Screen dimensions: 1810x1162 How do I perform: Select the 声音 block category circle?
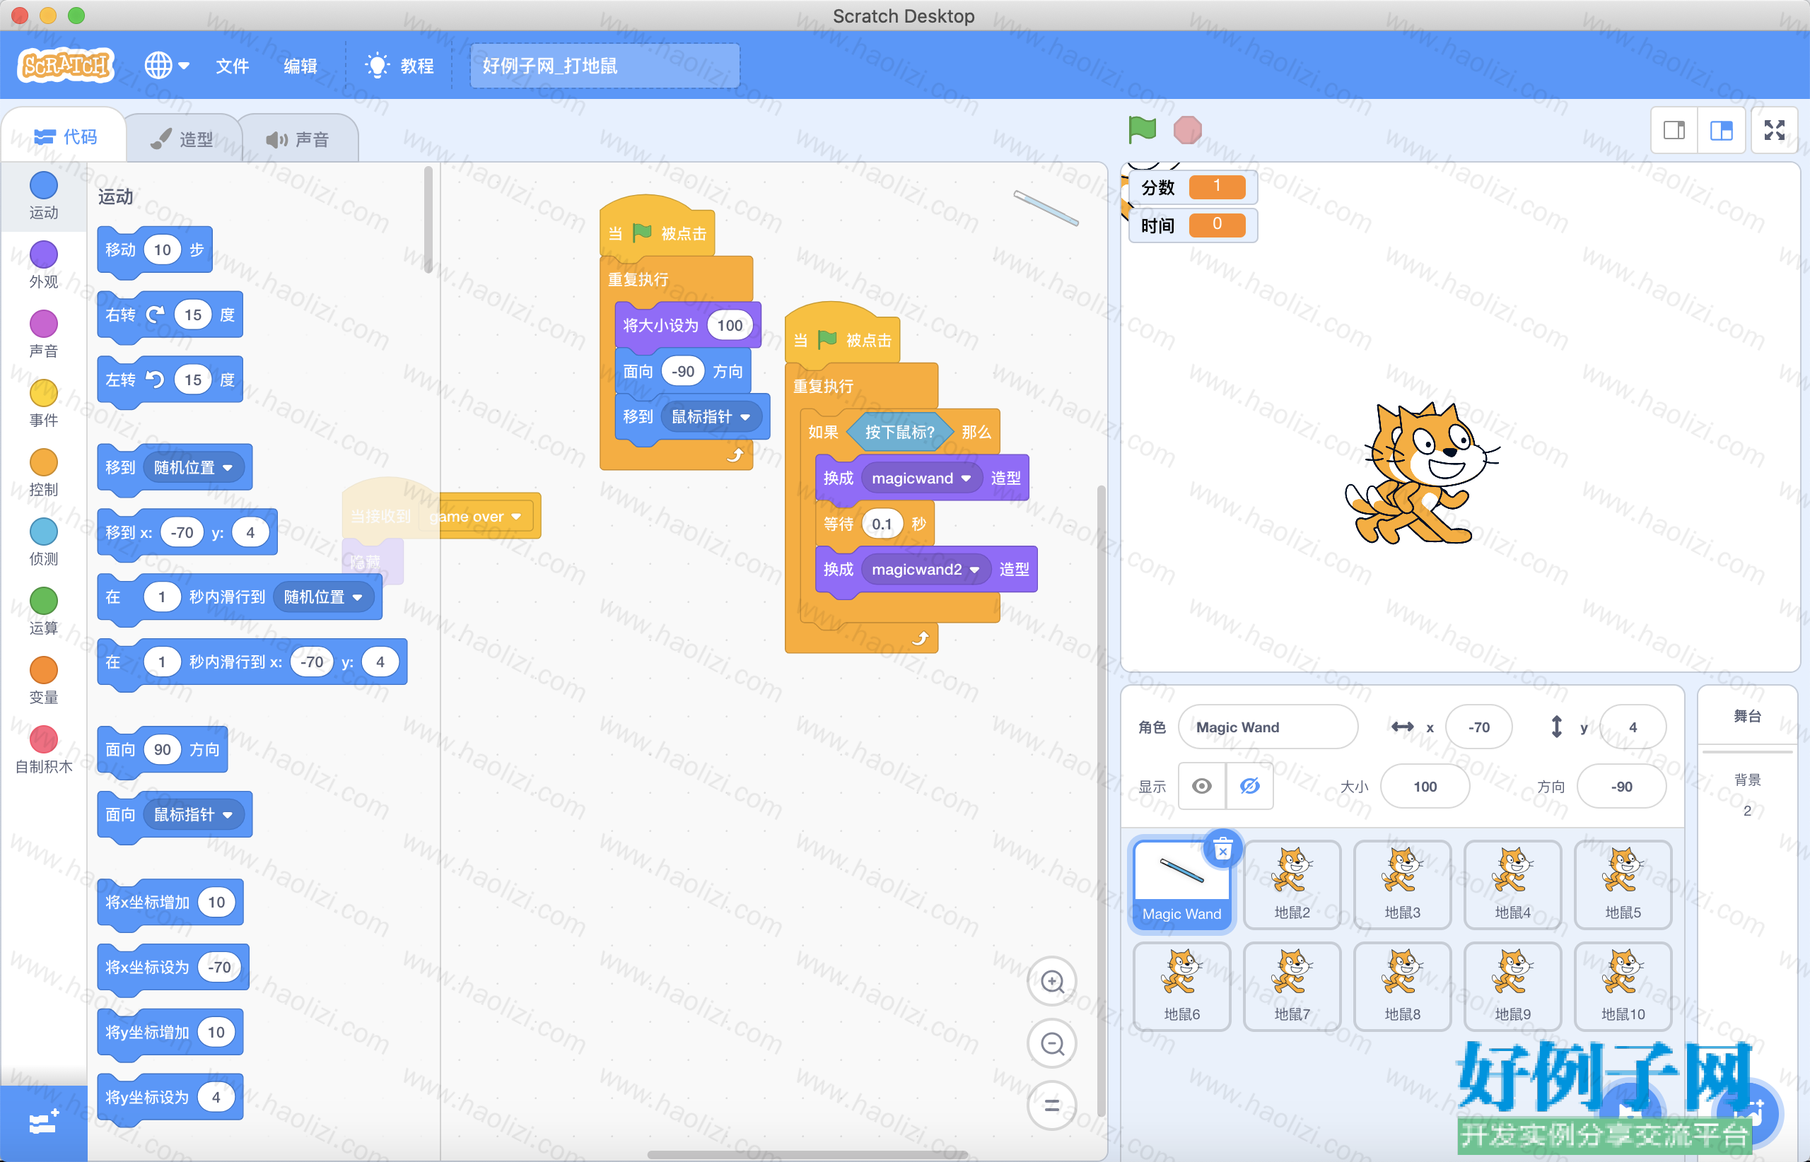44,324
